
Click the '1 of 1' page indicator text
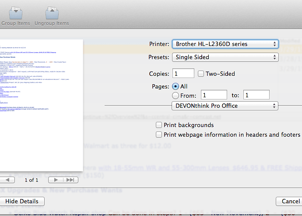click(x=32, y=180)
